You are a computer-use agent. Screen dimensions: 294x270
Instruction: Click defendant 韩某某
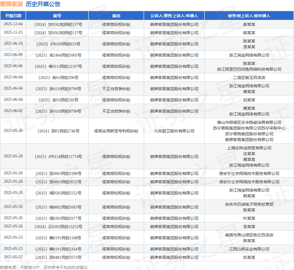249,196
